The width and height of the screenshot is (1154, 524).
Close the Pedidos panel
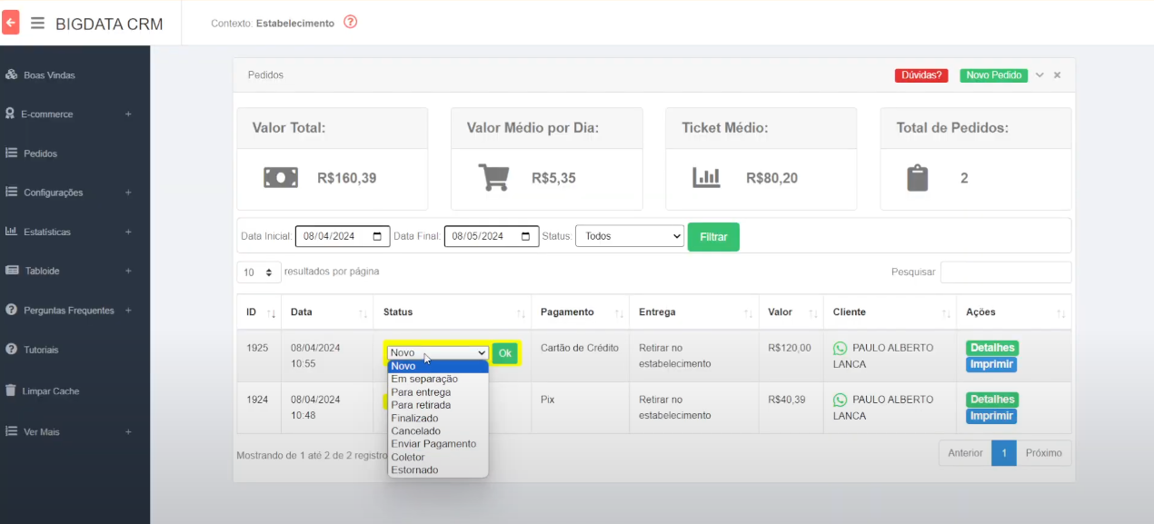pos(1057,75)
